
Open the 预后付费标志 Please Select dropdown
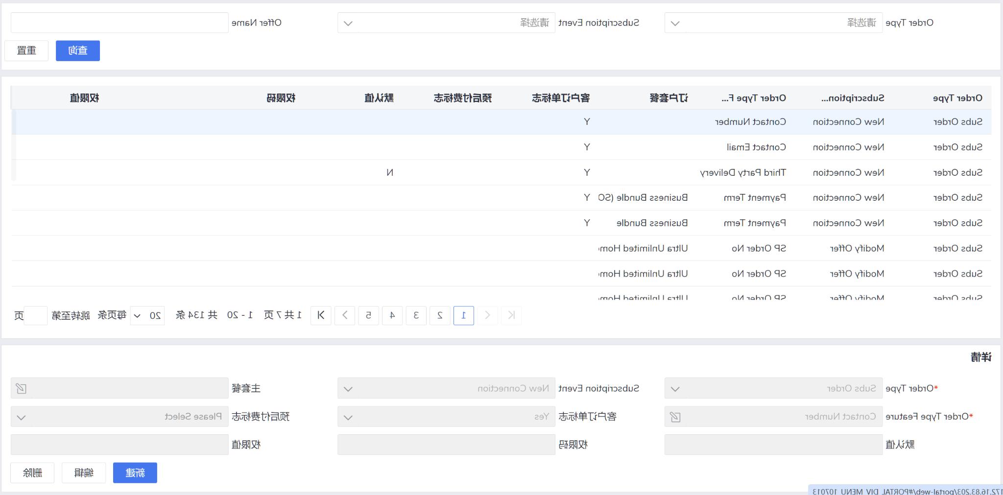[119, 417]
